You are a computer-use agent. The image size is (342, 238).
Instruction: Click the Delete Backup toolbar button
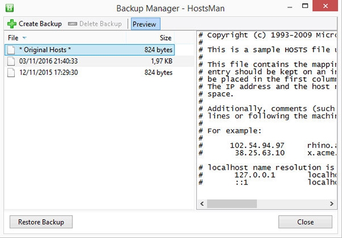(x=95, y=24)
